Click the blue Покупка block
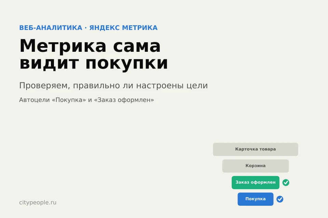The image size is (328, 218). (x=256, y=199)
